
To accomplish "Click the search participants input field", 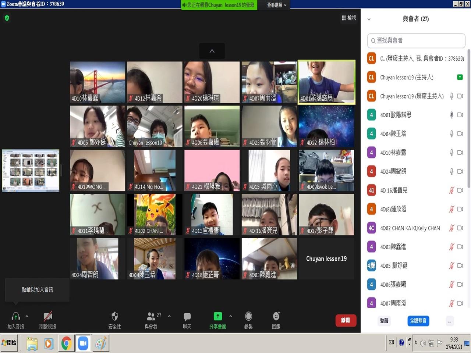I will [x=416, y=40].
